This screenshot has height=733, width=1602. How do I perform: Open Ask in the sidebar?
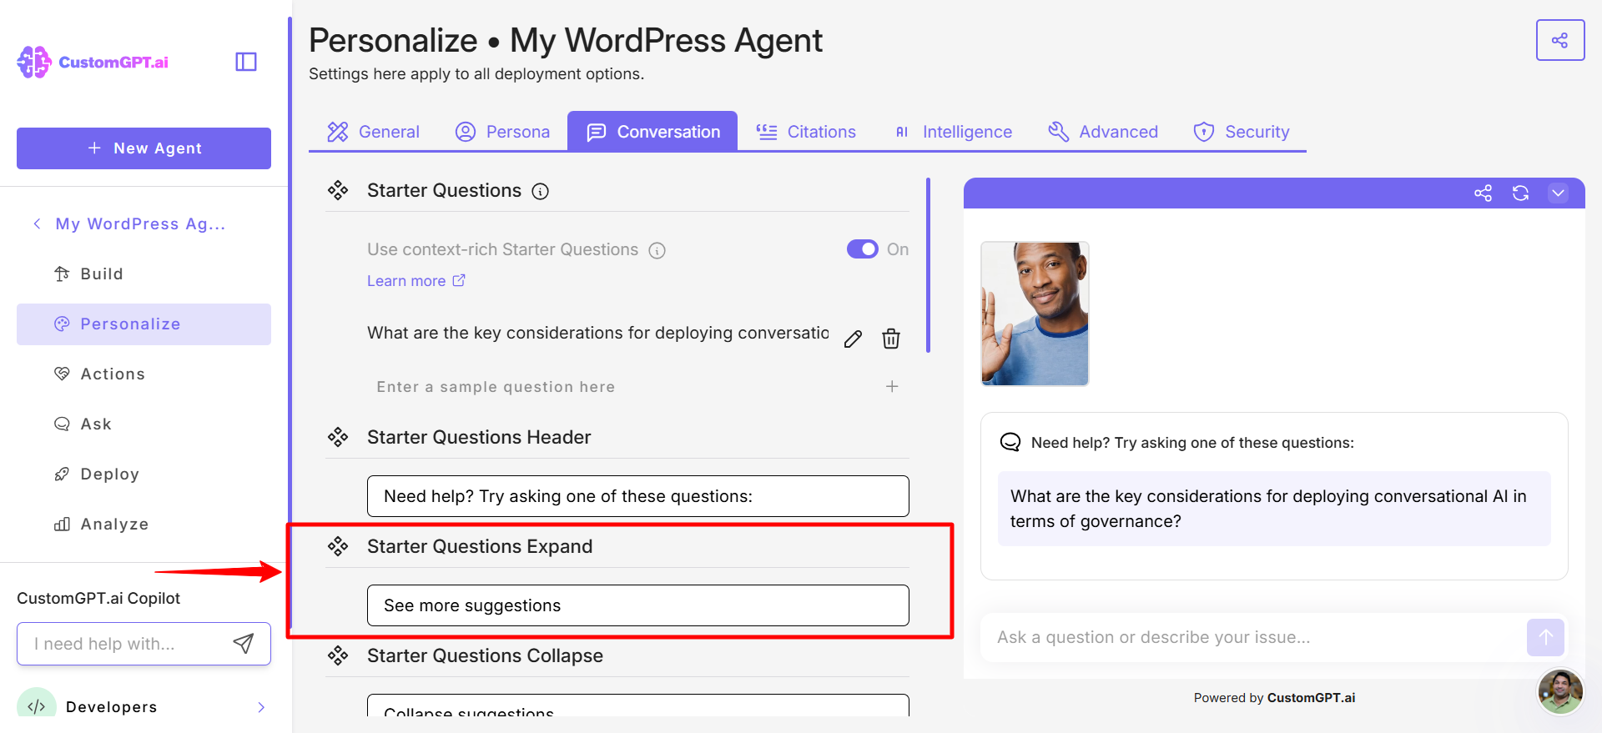(x=144, y=424)
